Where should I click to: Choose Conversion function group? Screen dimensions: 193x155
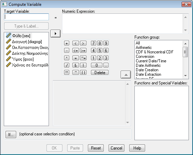[145, 56]
